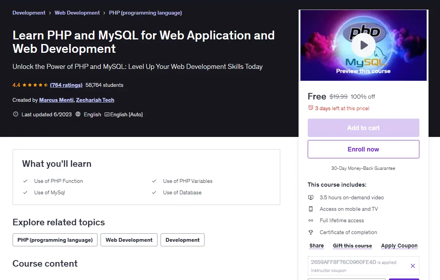440x280 pixels.
Task: Click the course title heading
Action: pyautogui.click(x=144, y=42)
